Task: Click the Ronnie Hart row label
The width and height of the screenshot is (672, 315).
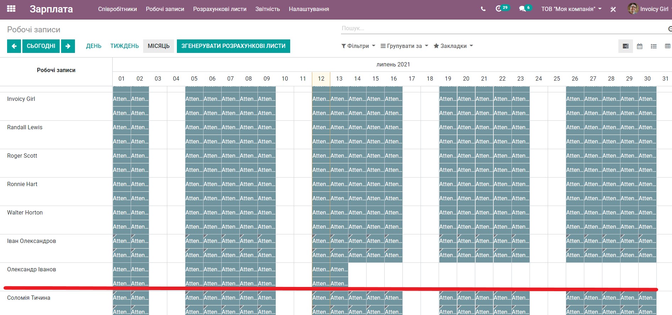Action: [22, 184]
